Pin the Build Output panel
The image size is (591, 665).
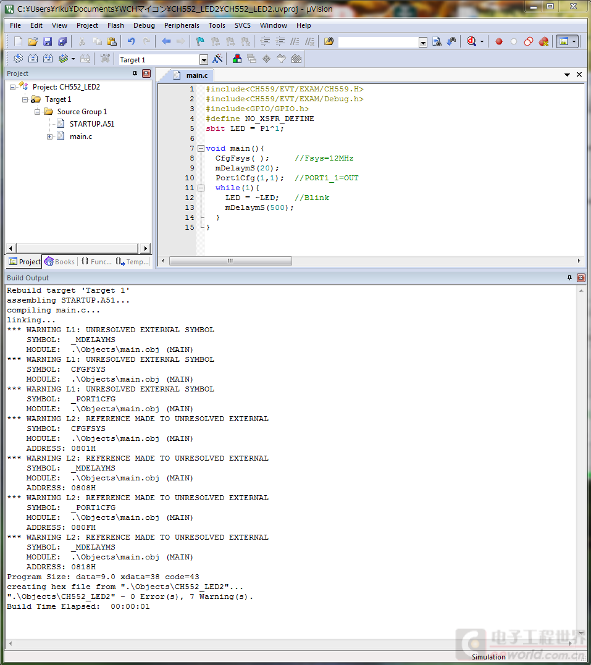[x=569, y=278]
